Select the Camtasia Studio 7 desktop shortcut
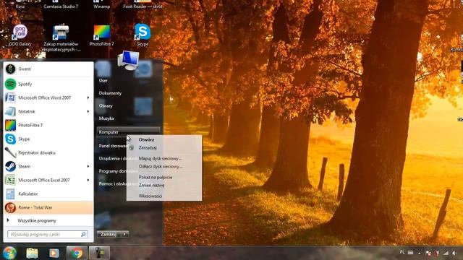Screen dimensions: 463x260 [x=61, y=4]
